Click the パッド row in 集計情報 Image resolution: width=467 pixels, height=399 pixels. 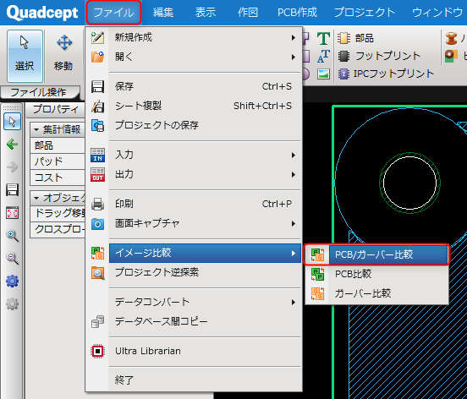pos(58,161)
